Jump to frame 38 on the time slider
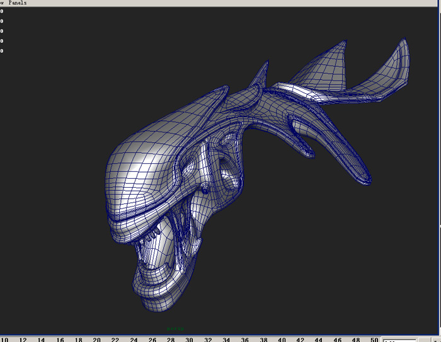This screenshot has width=441, height=342. [263, 339]
